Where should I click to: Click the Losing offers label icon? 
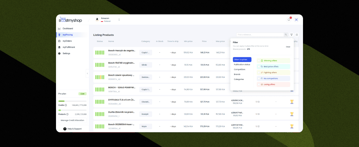262,84
